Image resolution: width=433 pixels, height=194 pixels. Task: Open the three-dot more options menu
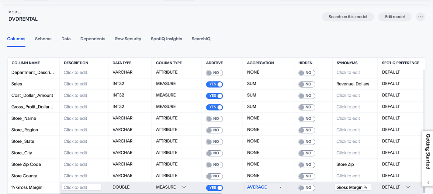[x=420, y=17]
